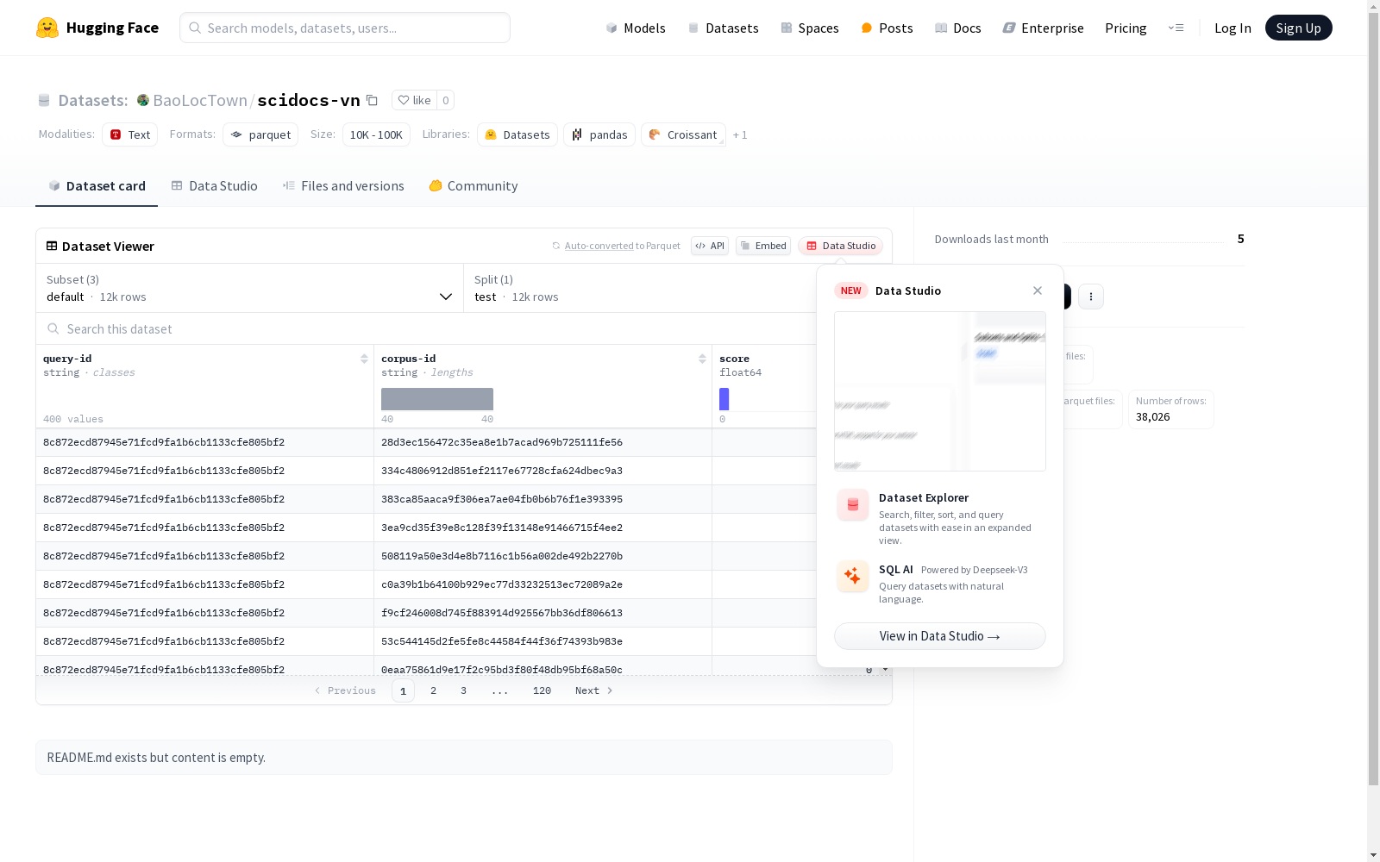Select the Text modality tag
This screenshot has width=1380, height=862.
(x=130, y=134)
